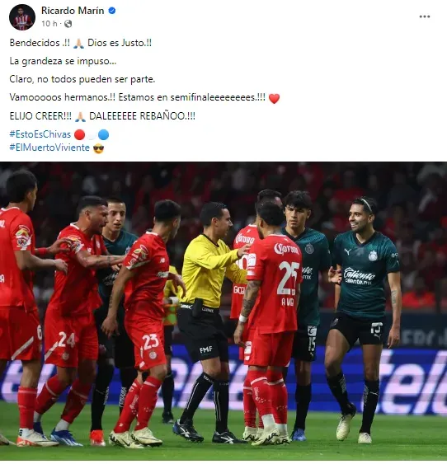Open the 10 h timestamp link
The width and height of the screenshot is (447, 464).
tap(49, 24)
